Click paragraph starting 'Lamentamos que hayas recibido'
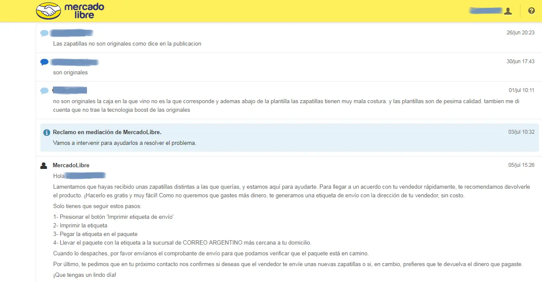This screenshot has height=282, width=542. tap(291, 191)
